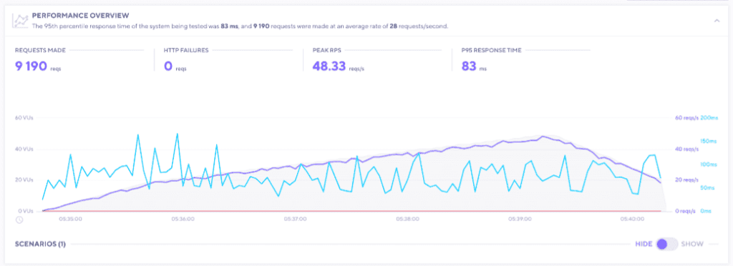Click the 40 reqs/s axis label

click(686, 149)
